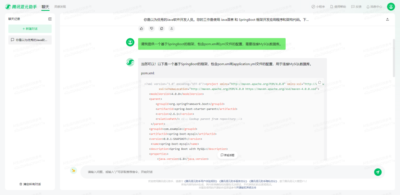The height and width of the screenshot is (195, 400).
Task: Click the 聊天记录 sidebar heading
Action: [14, 19]
